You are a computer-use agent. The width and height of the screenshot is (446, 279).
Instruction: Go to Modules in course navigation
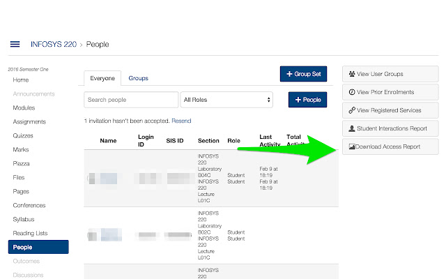tap(24, 108)
